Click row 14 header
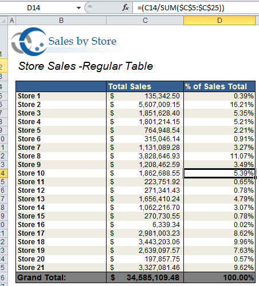Image resolution: width=259 pixels, height=286 pixels. coord(3,173)
